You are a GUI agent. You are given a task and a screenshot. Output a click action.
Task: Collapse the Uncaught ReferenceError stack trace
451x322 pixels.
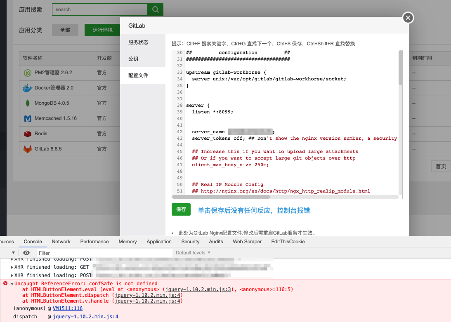point(12,284)
